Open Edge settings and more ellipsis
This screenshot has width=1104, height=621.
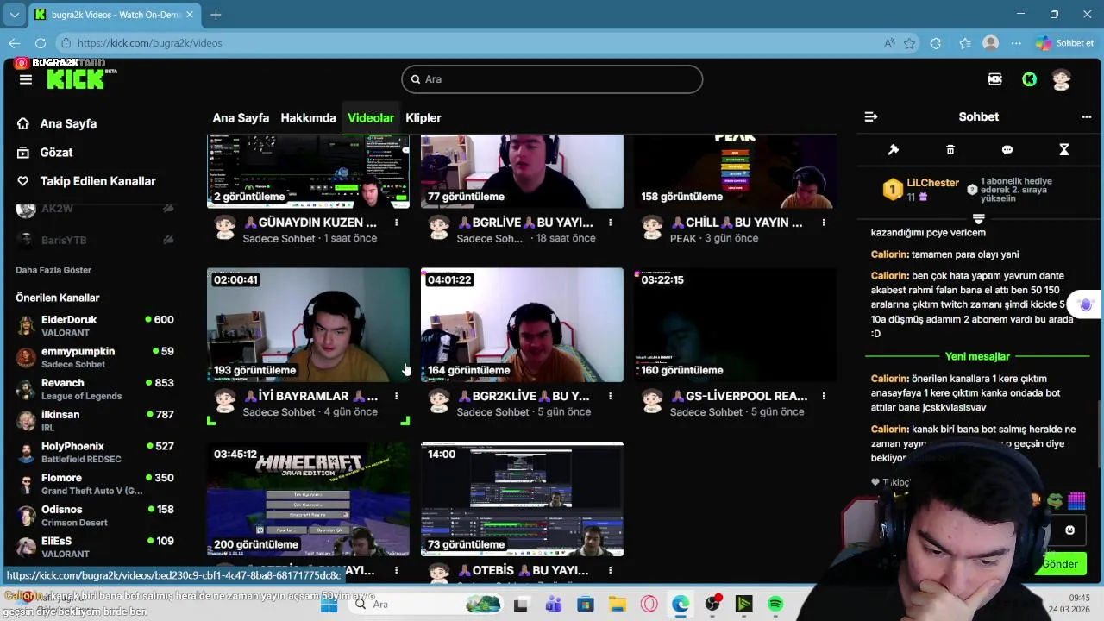1017,43
